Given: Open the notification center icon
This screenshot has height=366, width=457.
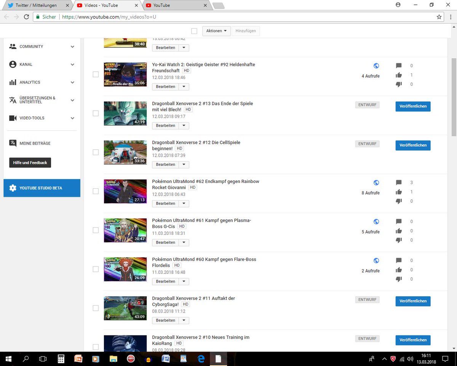Looking at the screenshot, I should pyautogui.click(x=445, y=359).
